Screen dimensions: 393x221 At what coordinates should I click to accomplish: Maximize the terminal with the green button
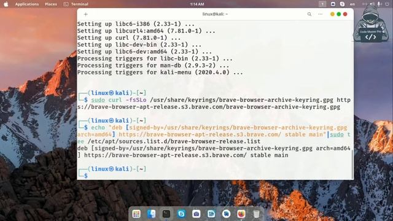tap(338, 14)
